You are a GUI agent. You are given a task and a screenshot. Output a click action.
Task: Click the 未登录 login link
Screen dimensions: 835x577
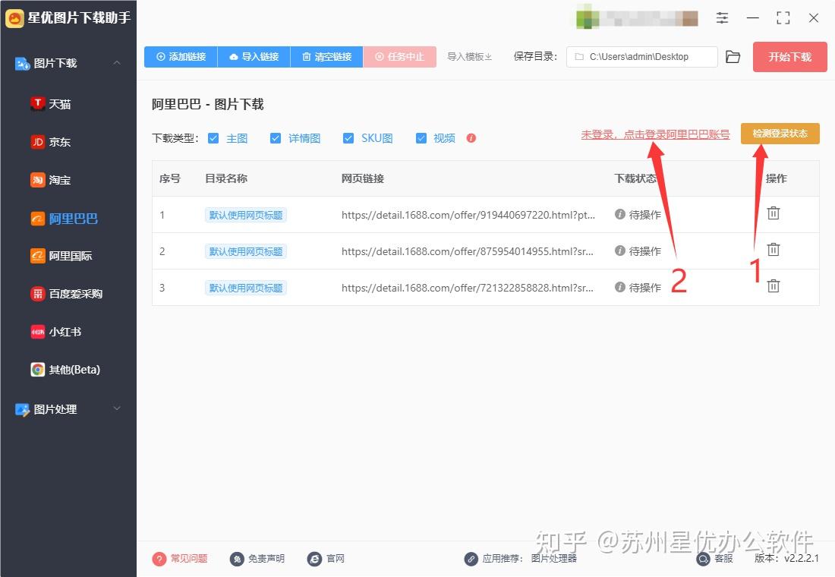pyautogui.click(x=655, y=134)
